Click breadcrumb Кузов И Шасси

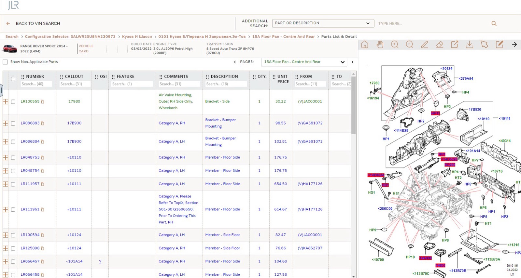pos(137,36)
